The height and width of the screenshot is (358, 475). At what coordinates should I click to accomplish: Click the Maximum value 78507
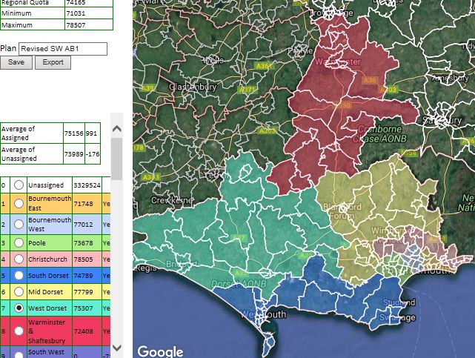point(76,25)
